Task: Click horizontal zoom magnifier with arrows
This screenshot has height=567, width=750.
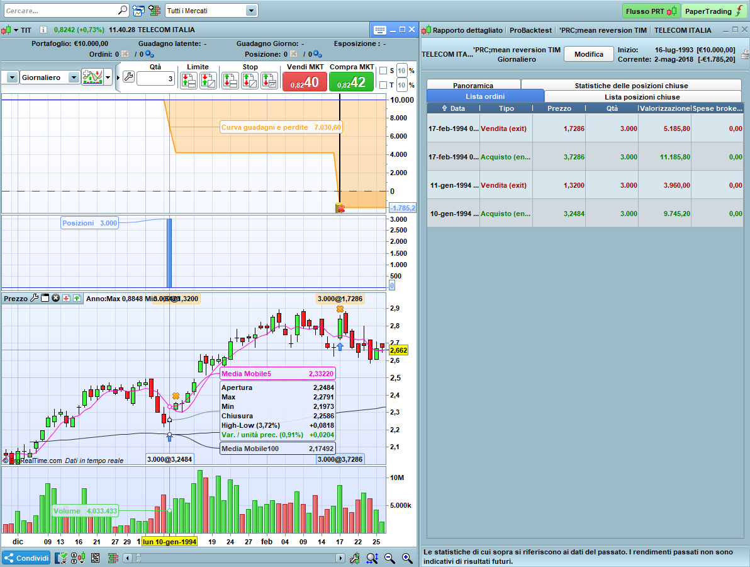Action: [372, 558]
